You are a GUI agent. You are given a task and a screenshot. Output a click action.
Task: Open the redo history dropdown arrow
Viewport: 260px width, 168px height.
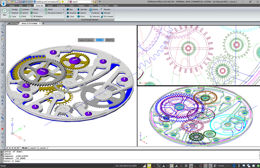point(32,2)
